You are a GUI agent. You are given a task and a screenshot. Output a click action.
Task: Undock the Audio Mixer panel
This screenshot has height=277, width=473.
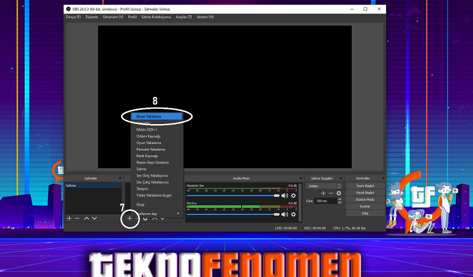point(301,178)
